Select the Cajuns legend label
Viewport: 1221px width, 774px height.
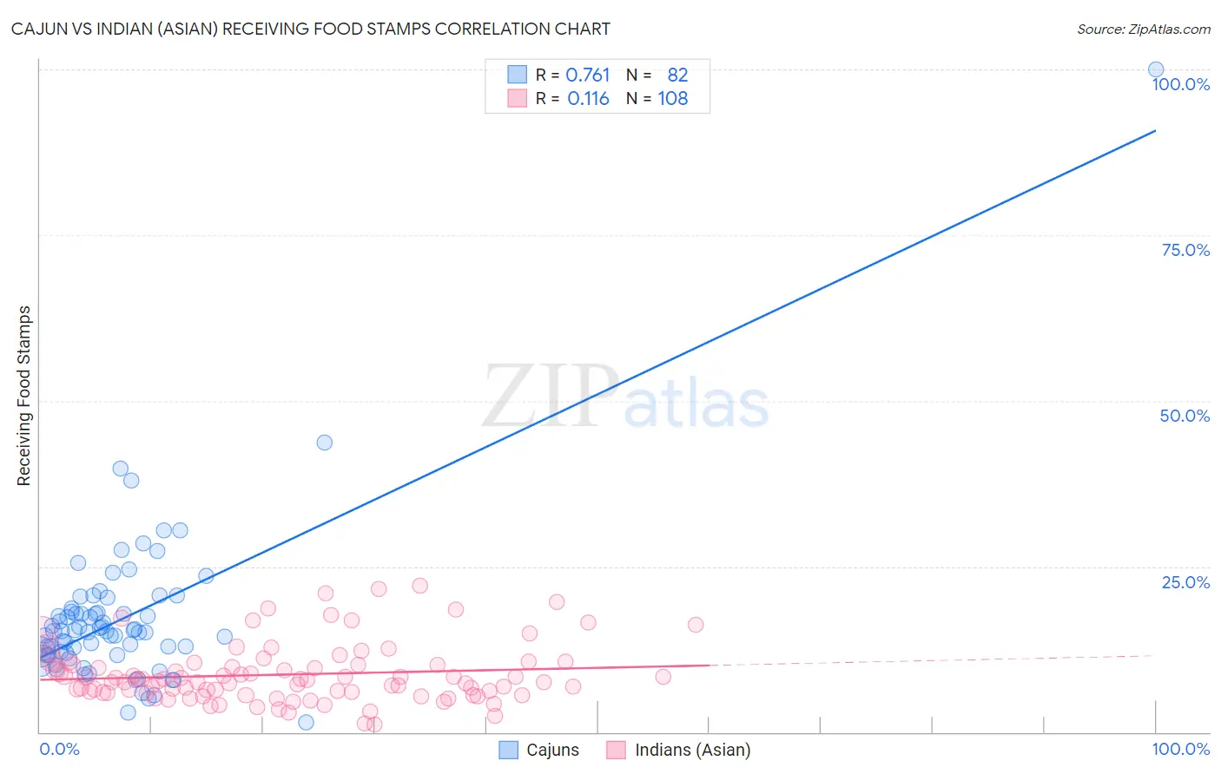pos(553,750)
